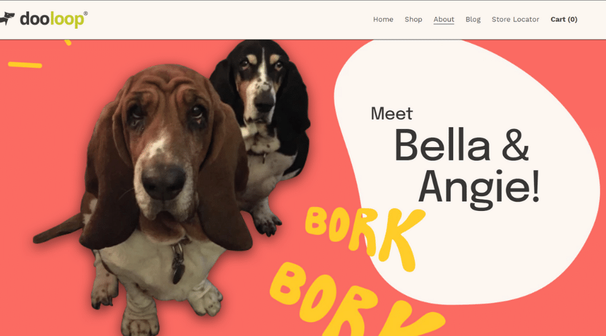606x336 pixels.
Task: Click the brown dog's collar tag
Action: click(x=178, y=271)
